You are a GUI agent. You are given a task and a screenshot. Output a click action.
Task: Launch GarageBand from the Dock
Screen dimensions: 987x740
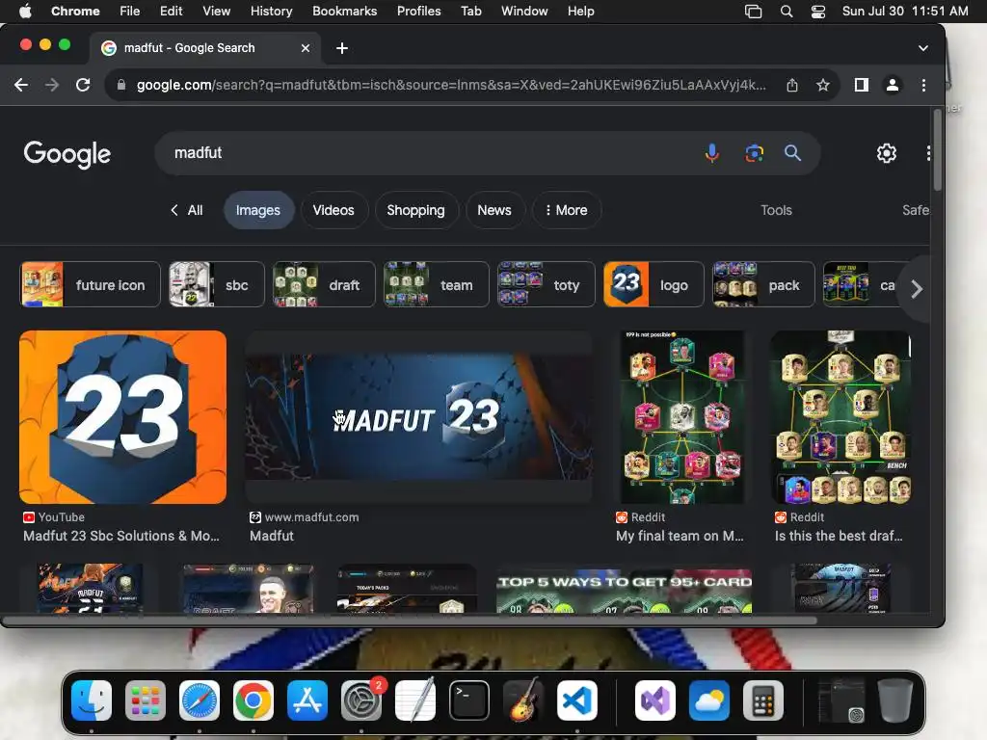tap(523, 700)
